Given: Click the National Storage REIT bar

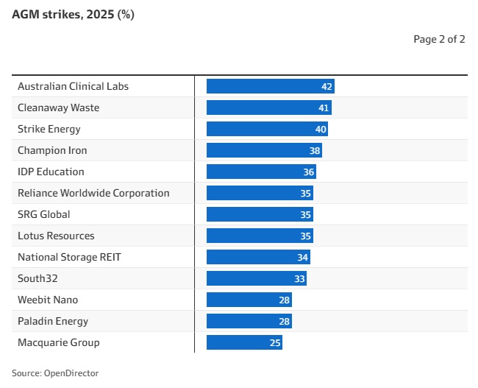Looking at the screenshot, I should point(258,257).
